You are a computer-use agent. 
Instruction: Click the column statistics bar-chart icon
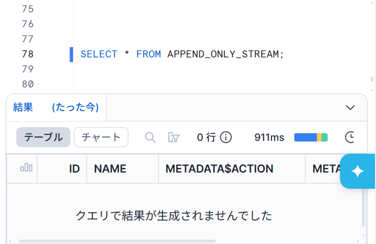(x=26, y=168)
